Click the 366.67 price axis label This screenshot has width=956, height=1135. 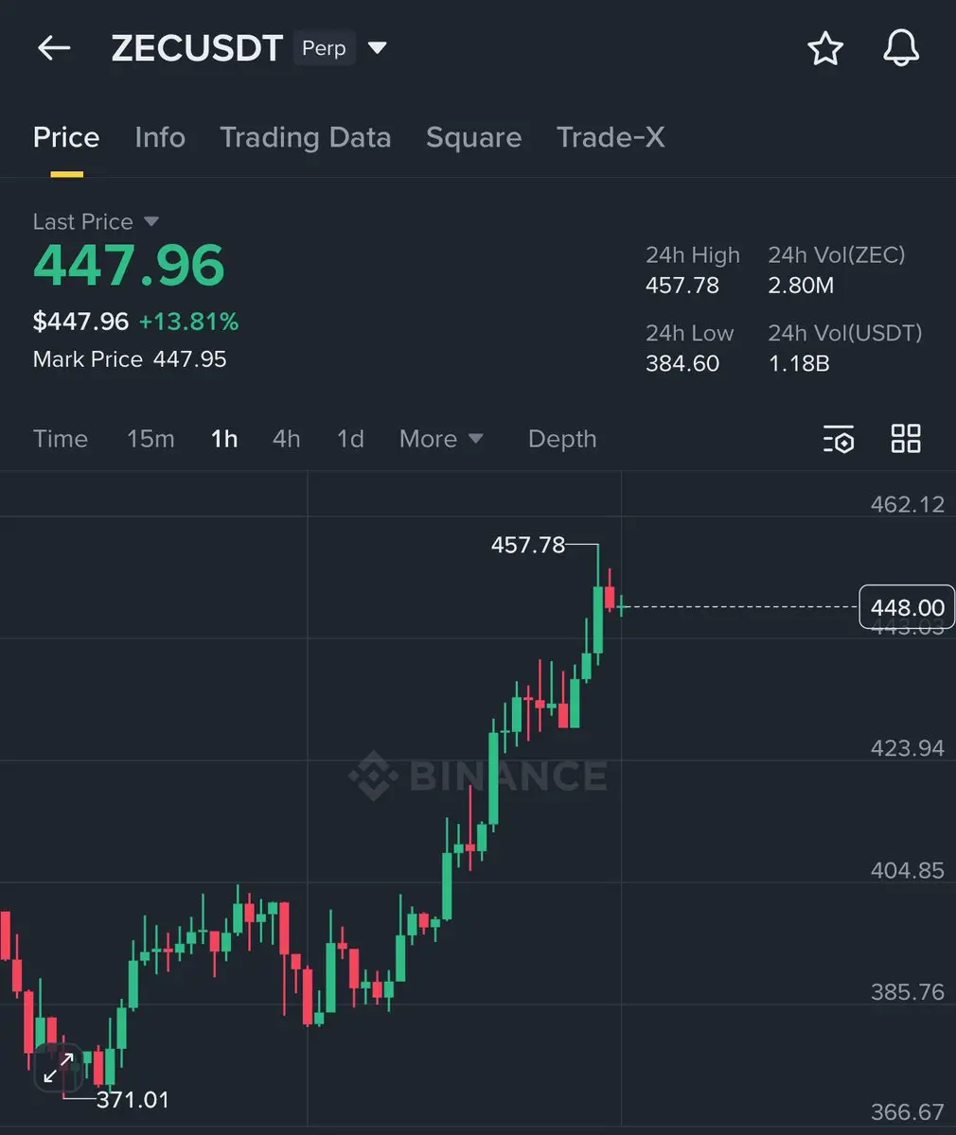907,1112
